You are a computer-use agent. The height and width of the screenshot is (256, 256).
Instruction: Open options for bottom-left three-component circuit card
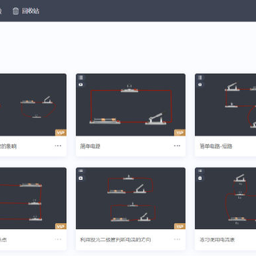tap(58, 240)
